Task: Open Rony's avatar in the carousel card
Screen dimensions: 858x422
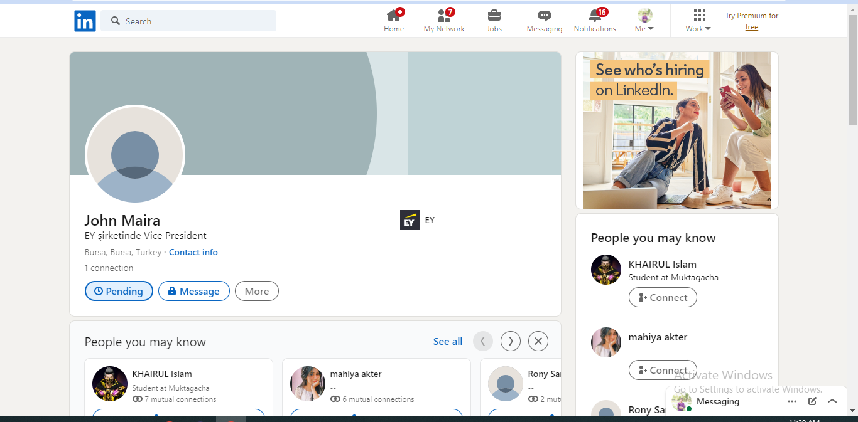Action: tap(506, 384)
